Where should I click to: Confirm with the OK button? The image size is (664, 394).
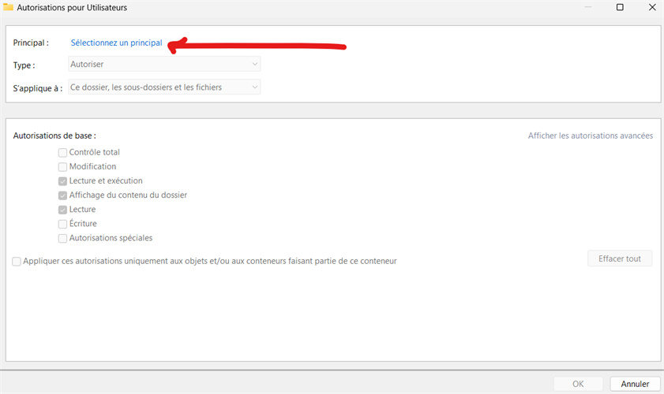578,384
